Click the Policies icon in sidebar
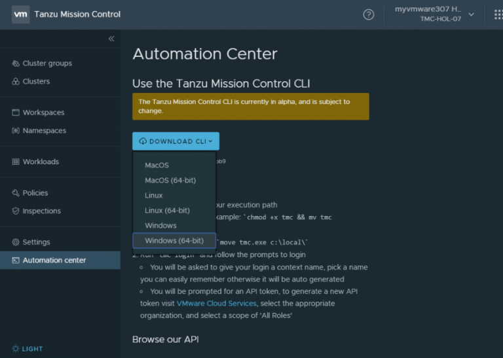Screen dimensions: 503x358 (x=16, y=193)
